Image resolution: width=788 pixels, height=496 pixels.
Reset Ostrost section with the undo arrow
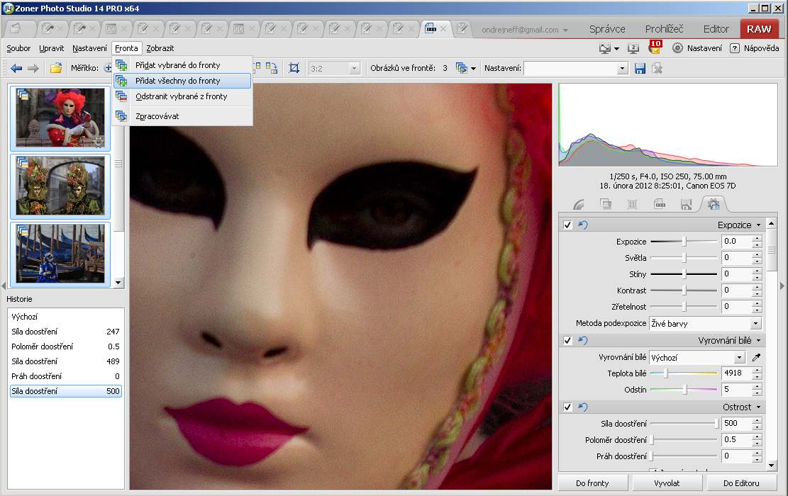[583, 407]
